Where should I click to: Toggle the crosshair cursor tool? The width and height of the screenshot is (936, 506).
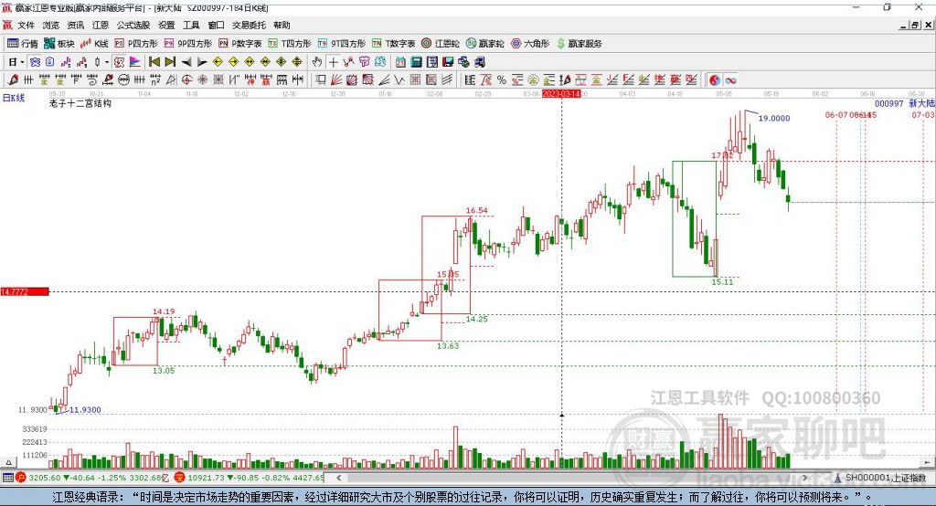click(x=333, y=61)
